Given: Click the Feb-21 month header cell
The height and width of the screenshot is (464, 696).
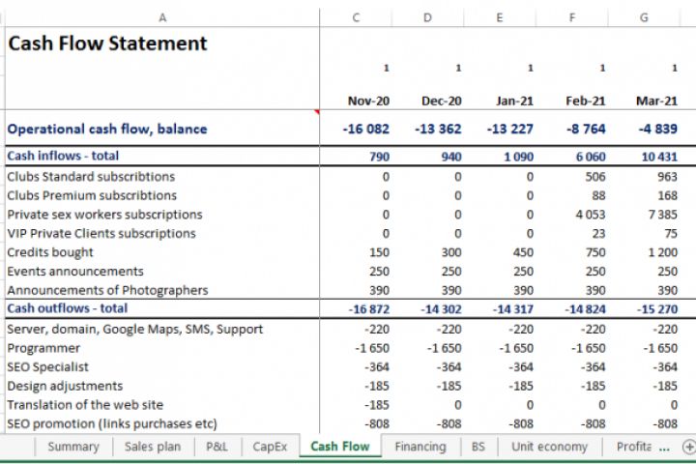Looking at the screenshot, I should [586, 101].
